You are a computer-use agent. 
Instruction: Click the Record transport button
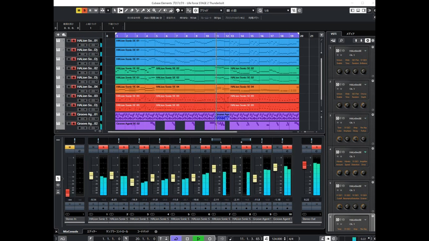pyautogui.click(x=210, y=238)
